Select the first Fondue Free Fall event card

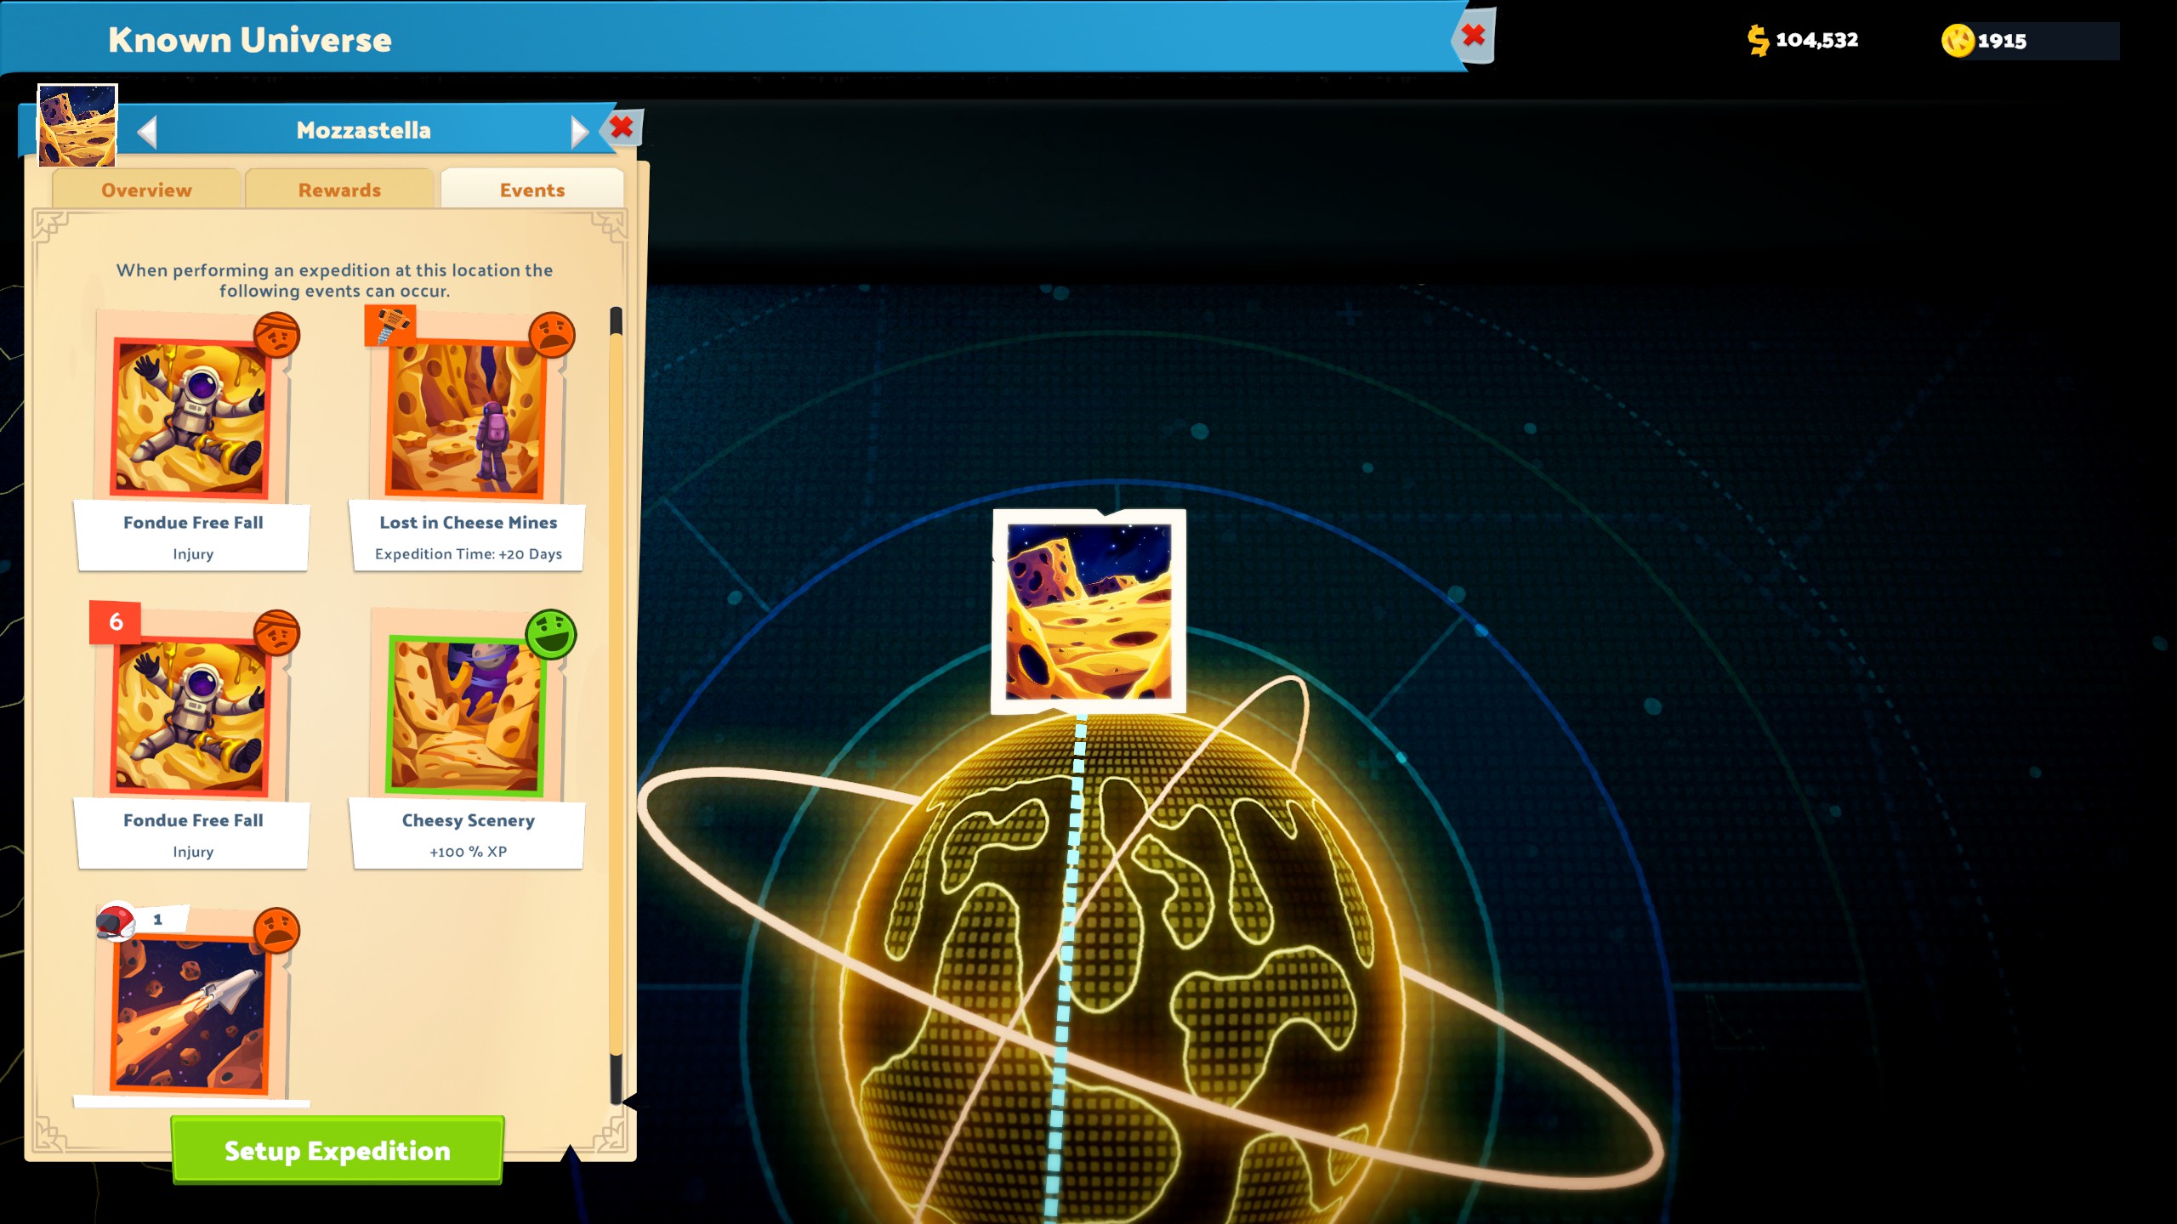[x=192, y=440]
